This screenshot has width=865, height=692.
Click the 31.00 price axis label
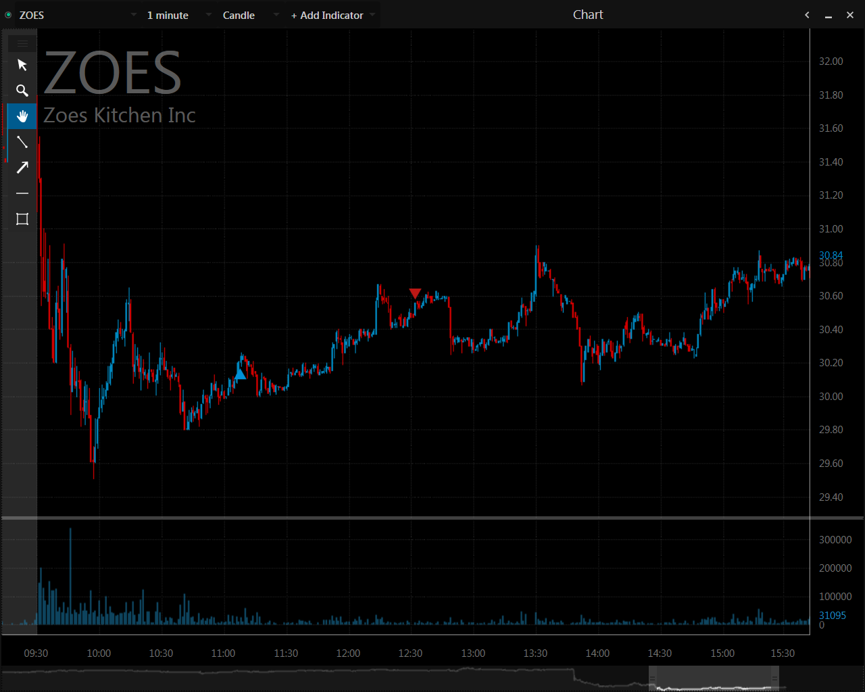pos(831,229)
